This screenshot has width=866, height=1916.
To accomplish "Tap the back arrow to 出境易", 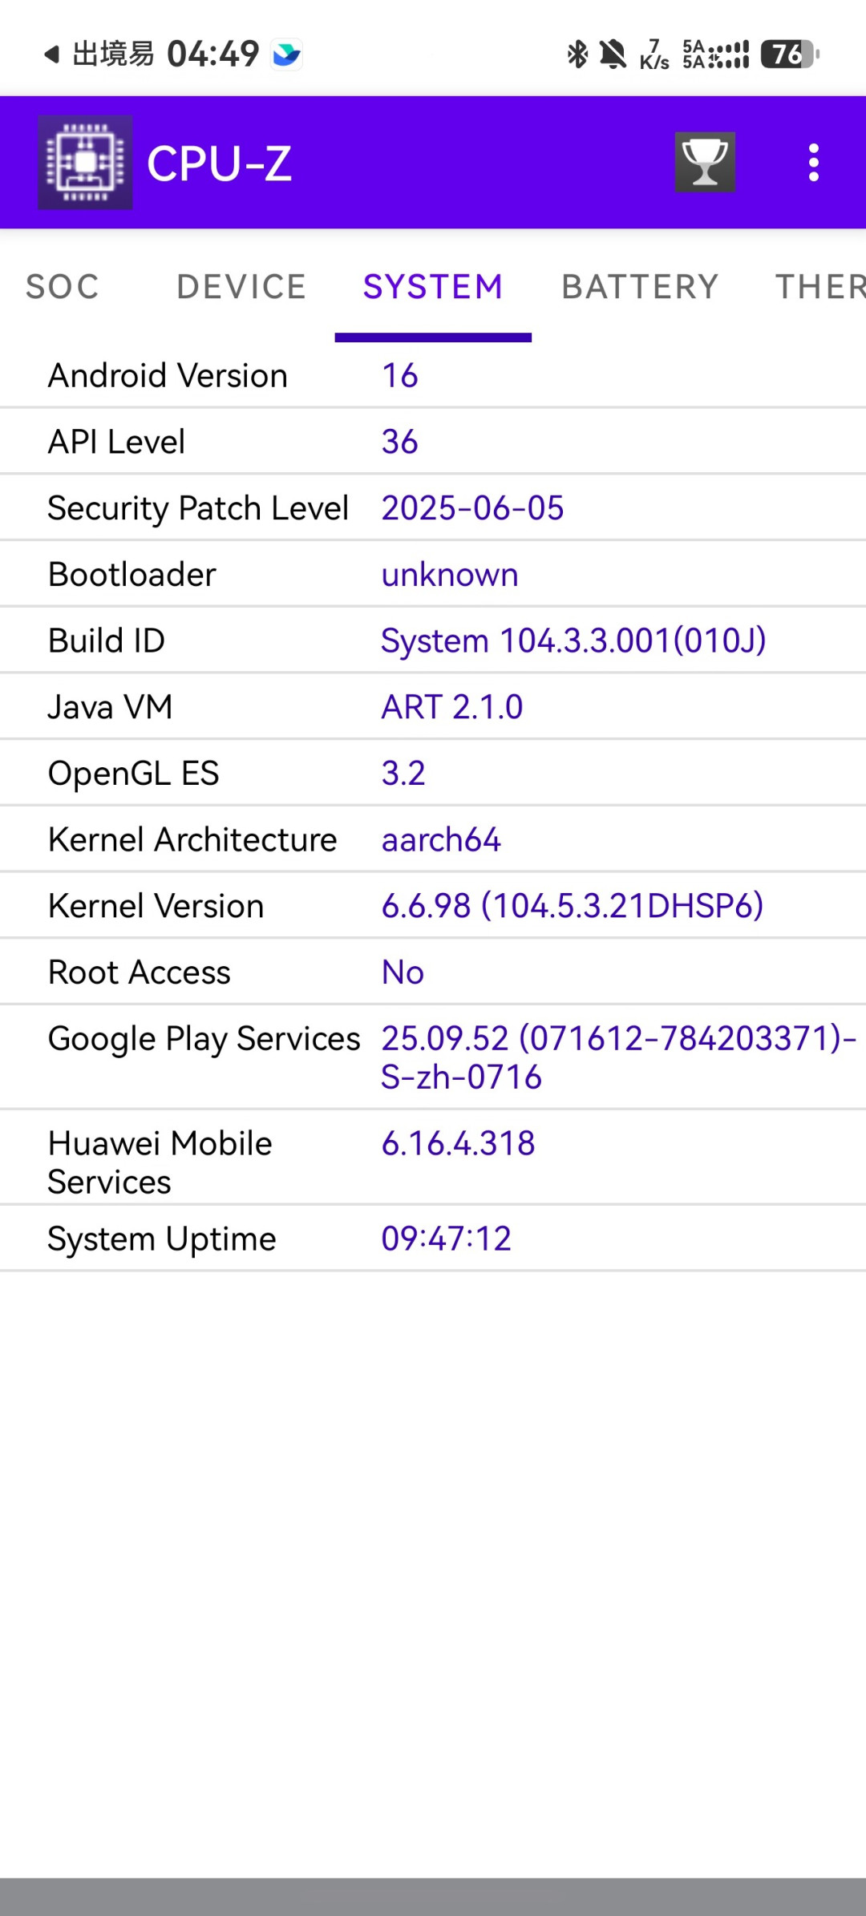I will tap(52, 55).
